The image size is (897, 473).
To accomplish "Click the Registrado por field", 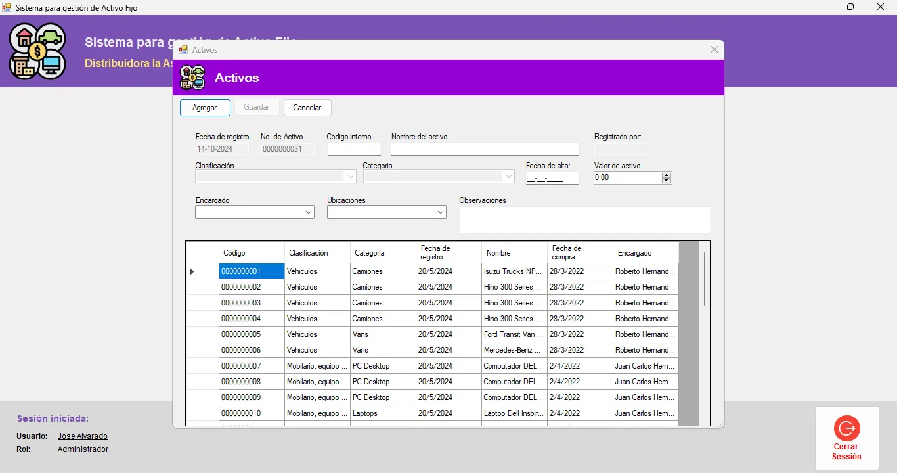I will point(621,149).
